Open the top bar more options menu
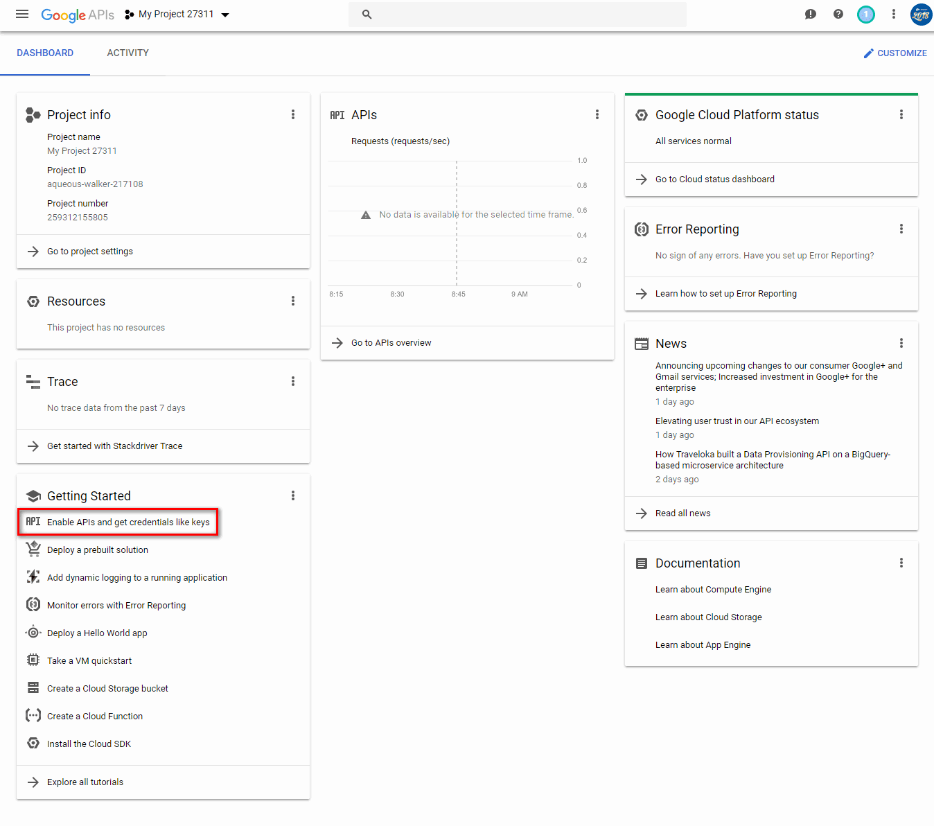Image resolution: width=934 pixels, height=826 pixels. tap(894, 14)
